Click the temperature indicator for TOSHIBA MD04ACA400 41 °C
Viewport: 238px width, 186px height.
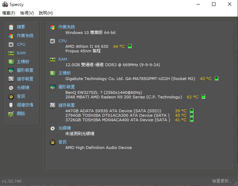point(192,119)
